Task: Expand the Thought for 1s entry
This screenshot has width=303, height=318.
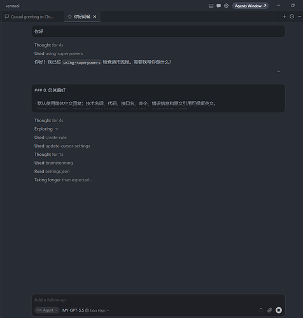Action: coord(49,155)
